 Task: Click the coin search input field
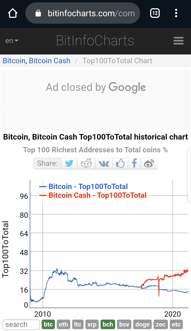click(21, 324)
